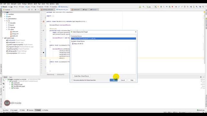Collapse the Gradle Scripts node
207x116 pixels.
click(3, 38)
